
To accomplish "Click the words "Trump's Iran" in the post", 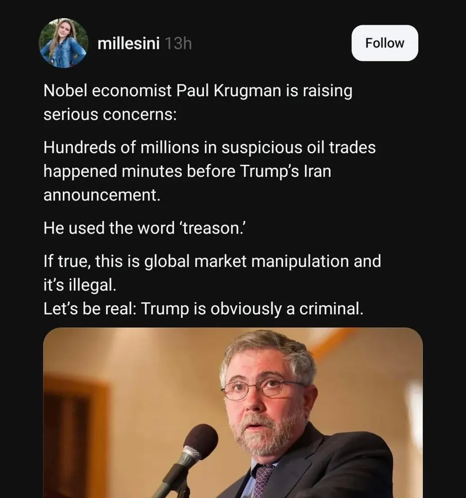I will click(x=285, y=171).
